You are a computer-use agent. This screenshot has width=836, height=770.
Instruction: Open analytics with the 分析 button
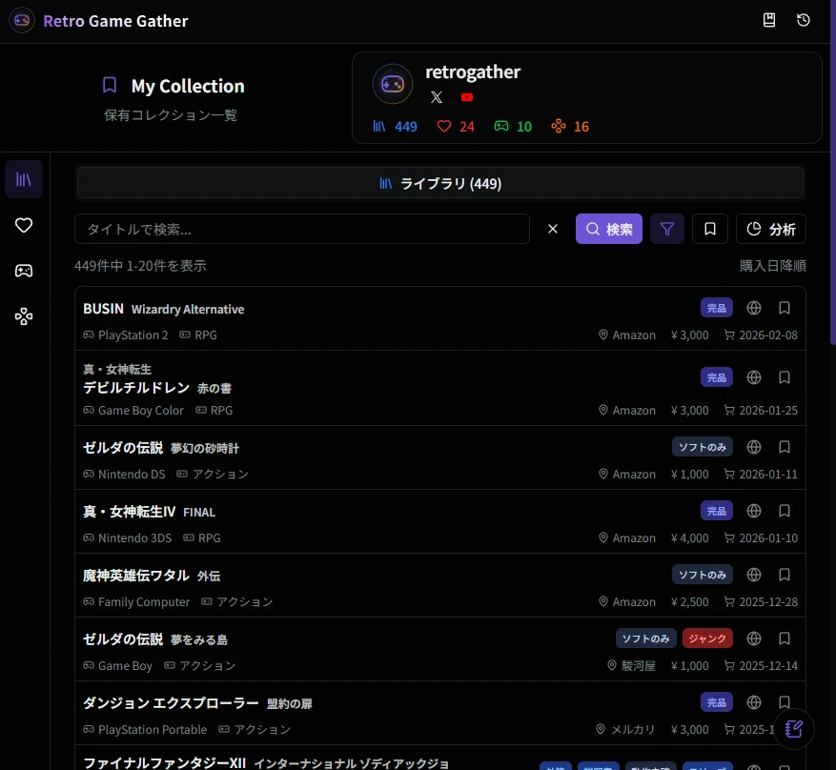[770, 229]
